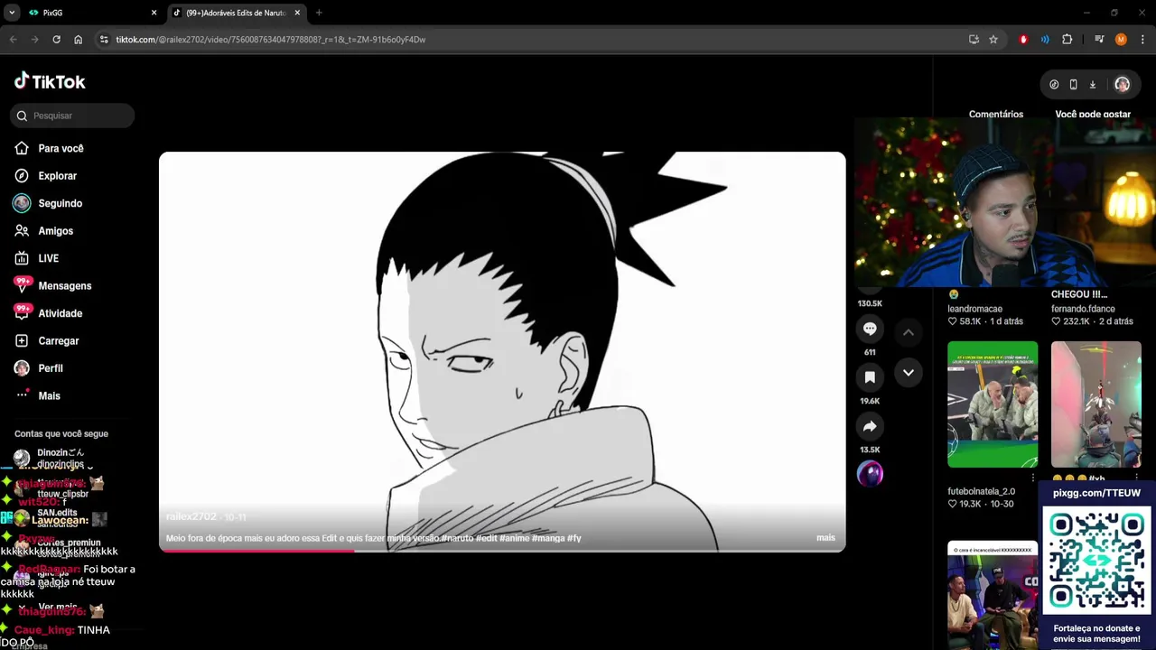Click the tiktok.com URL in the address bar
The width and height of the screenshot is (1156, 650).
coord(270,40)
